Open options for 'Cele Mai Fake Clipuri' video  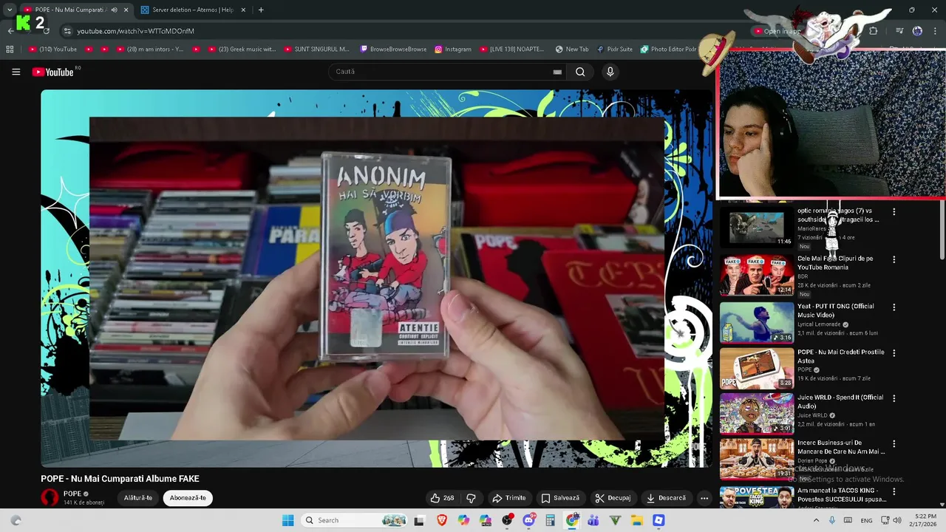[x=894, y=259]
